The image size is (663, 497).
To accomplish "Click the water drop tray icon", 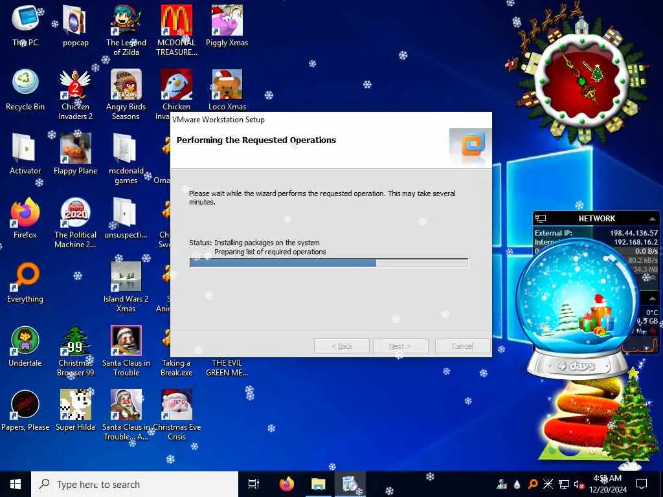I will [x=517, y=484].
